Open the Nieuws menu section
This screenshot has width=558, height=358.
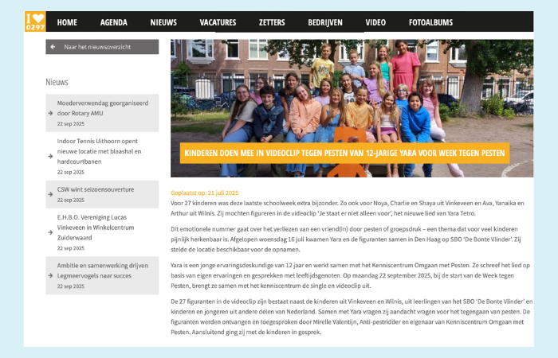(163, 22)
